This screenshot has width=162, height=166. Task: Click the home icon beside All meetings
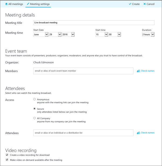point(6,4)
